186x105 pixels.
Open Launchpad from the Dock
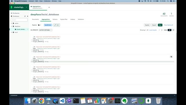35,101
